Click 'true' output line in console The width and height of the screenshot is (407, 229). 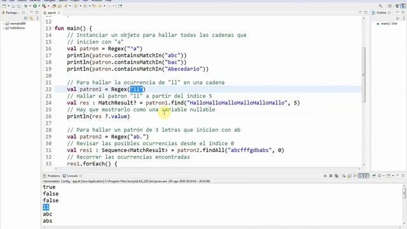click(49, 187)
